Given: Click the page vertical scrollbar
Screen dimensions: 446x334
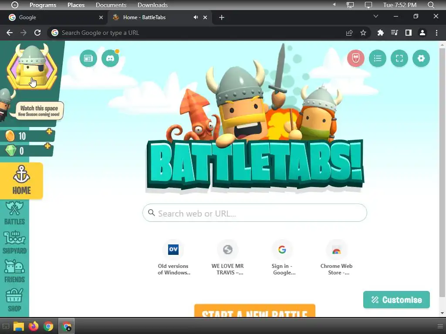Looking at the screenshot, I should coord(442,173).
